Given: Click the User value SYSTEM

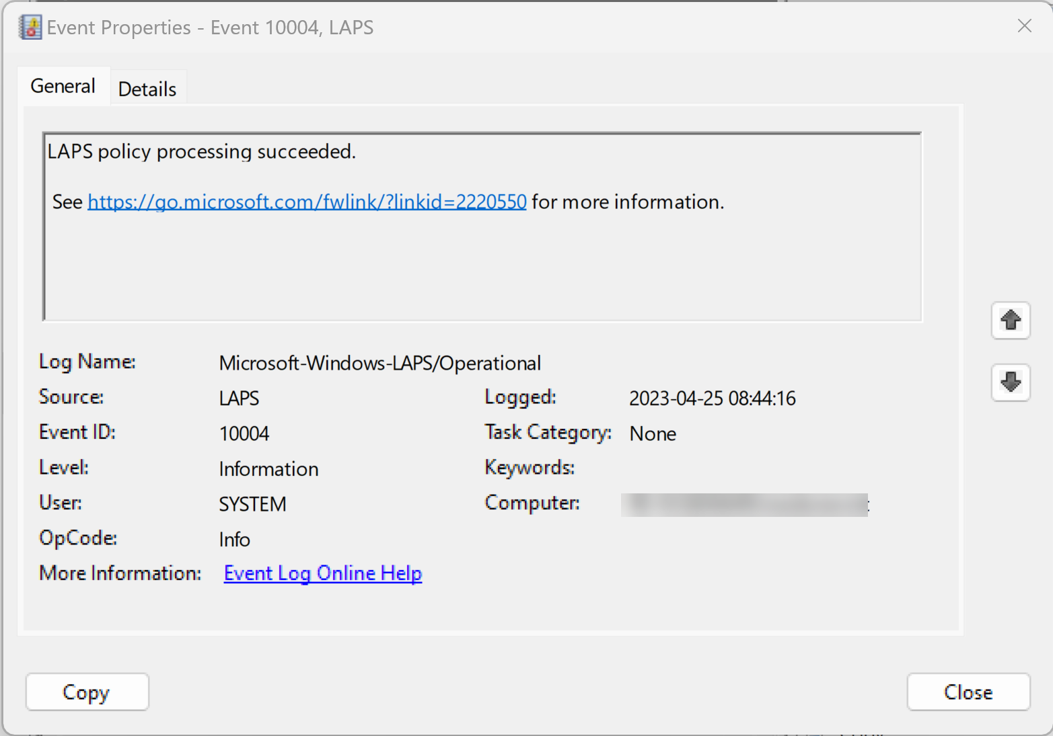Looking at the screenshot, I should (x=252, y=504).
